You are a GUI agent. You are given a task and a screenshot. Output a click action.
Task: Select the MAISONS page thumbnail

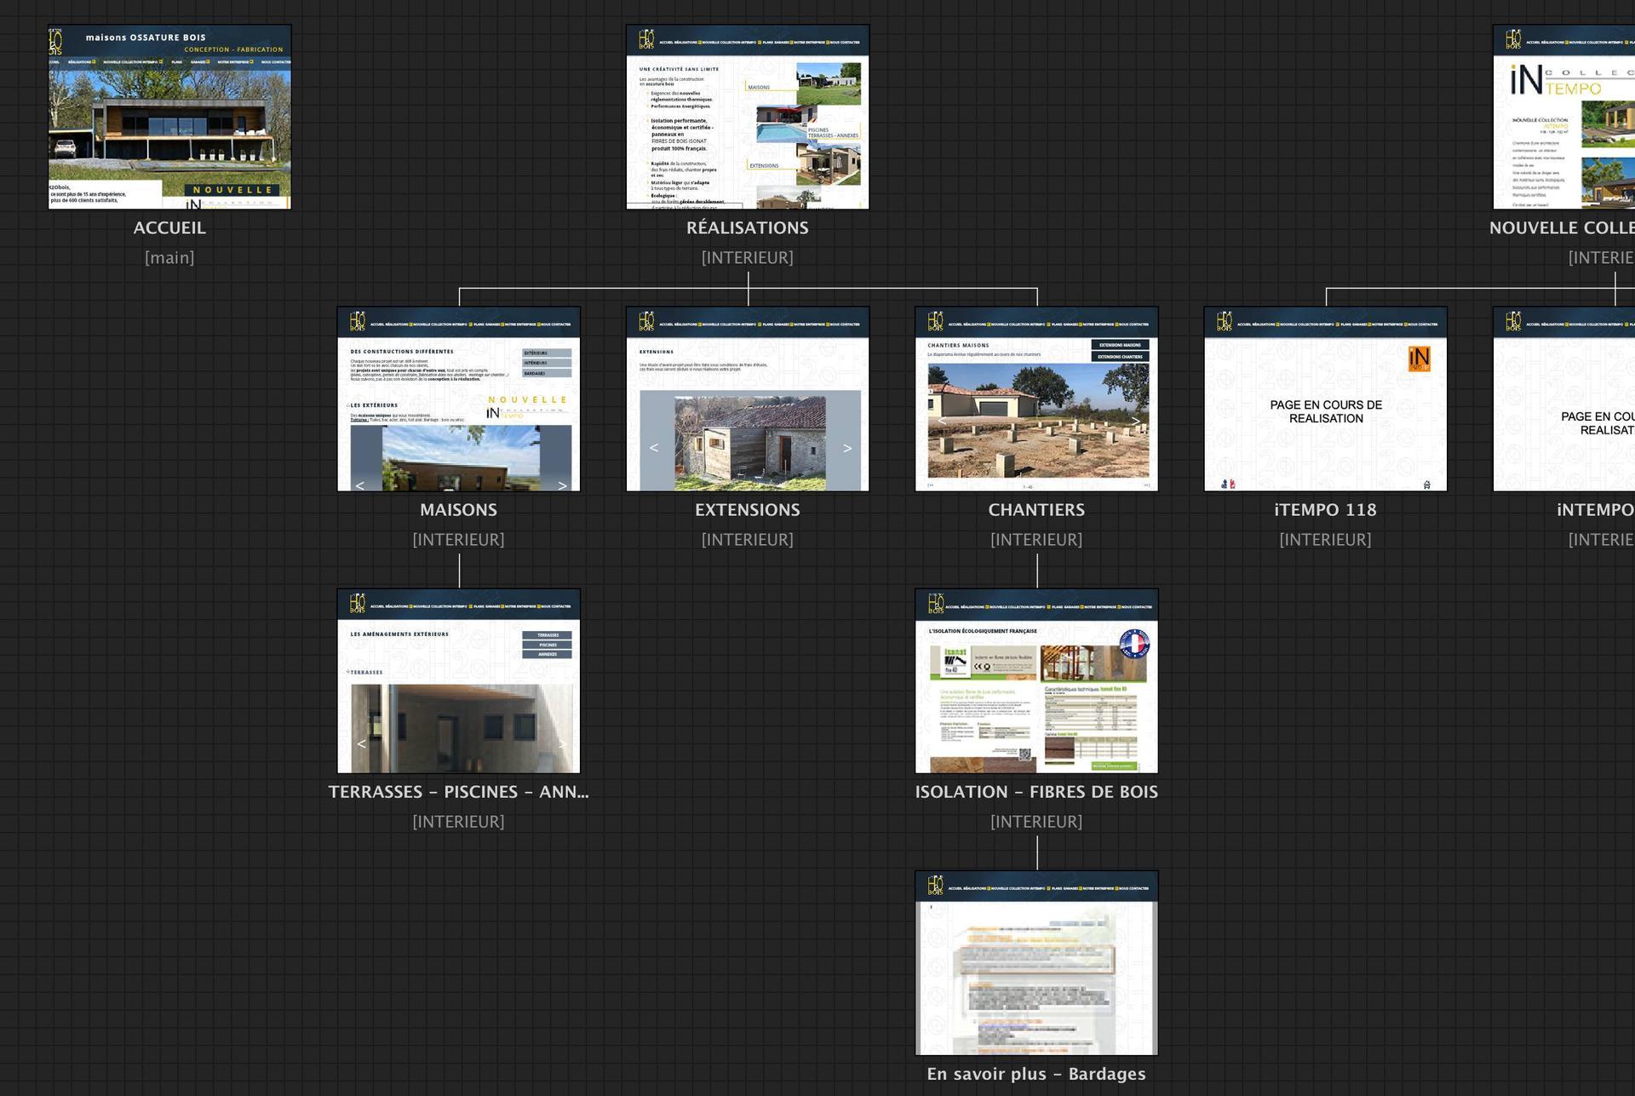(x=459, y=399)
